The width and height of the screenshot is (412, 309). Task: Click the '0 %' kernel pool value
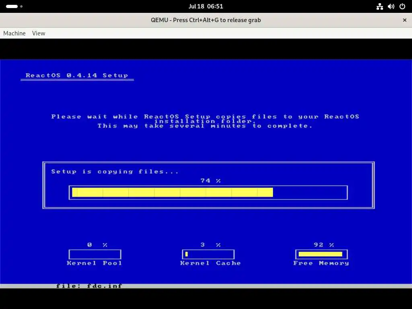coord(97,245)
